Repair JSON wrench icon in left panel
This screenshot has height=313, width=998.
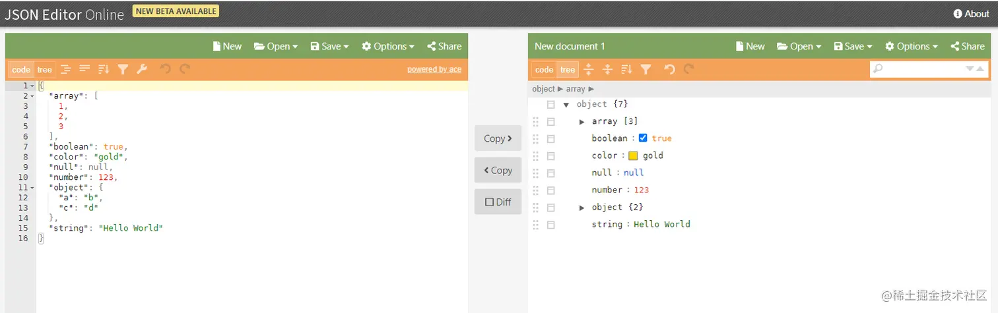click(x=142, y=69)
